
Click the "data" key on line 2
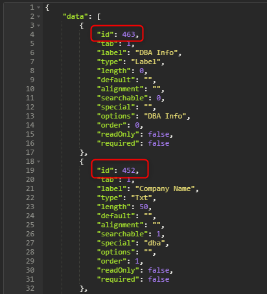coord(75,16)
